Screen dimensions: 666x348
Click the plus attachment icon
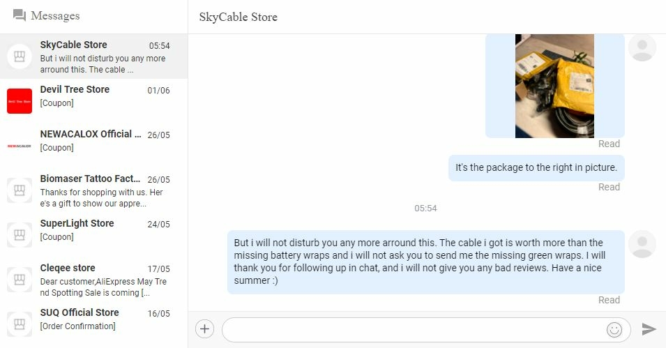[204, 329]
